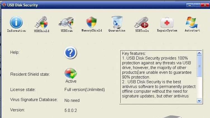Click the USB Disk Security title bar icon

4,5
